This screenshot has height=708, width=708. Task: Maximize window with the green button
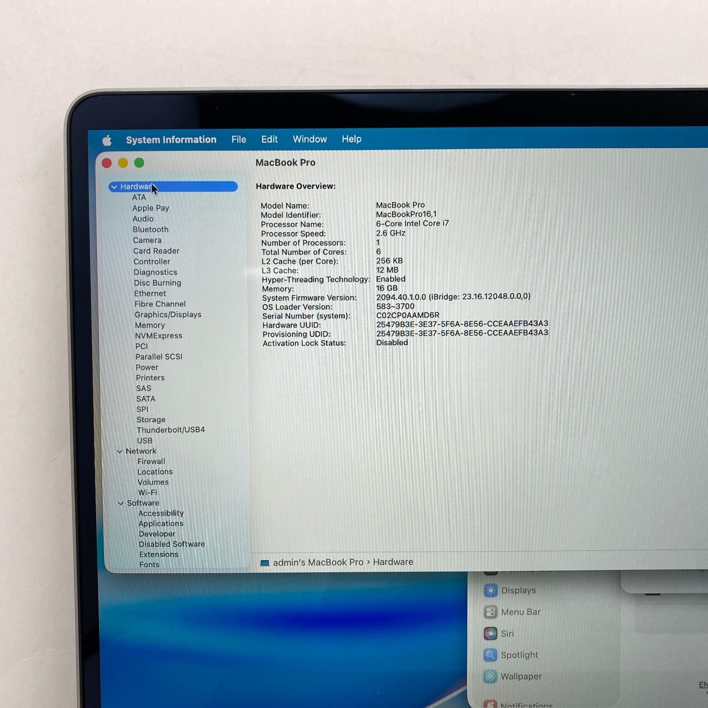pyautogui.click(x=139, y=163)
